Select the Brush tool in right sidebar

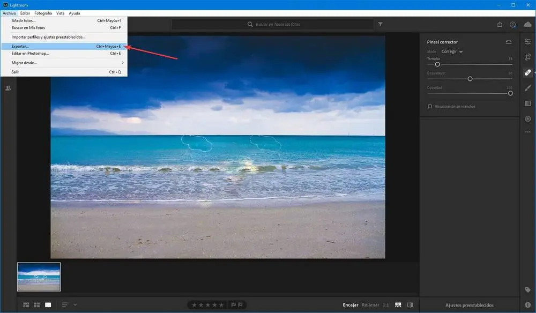click(x=527, y=88)
